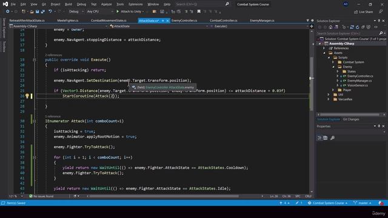Screen dimensions: 388x218
Task: Toggle the pin on the AttackState.cs tab
Action: [163, 21]
